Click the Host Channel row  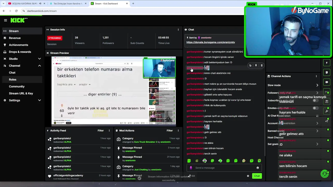click(x=292, y=137)
